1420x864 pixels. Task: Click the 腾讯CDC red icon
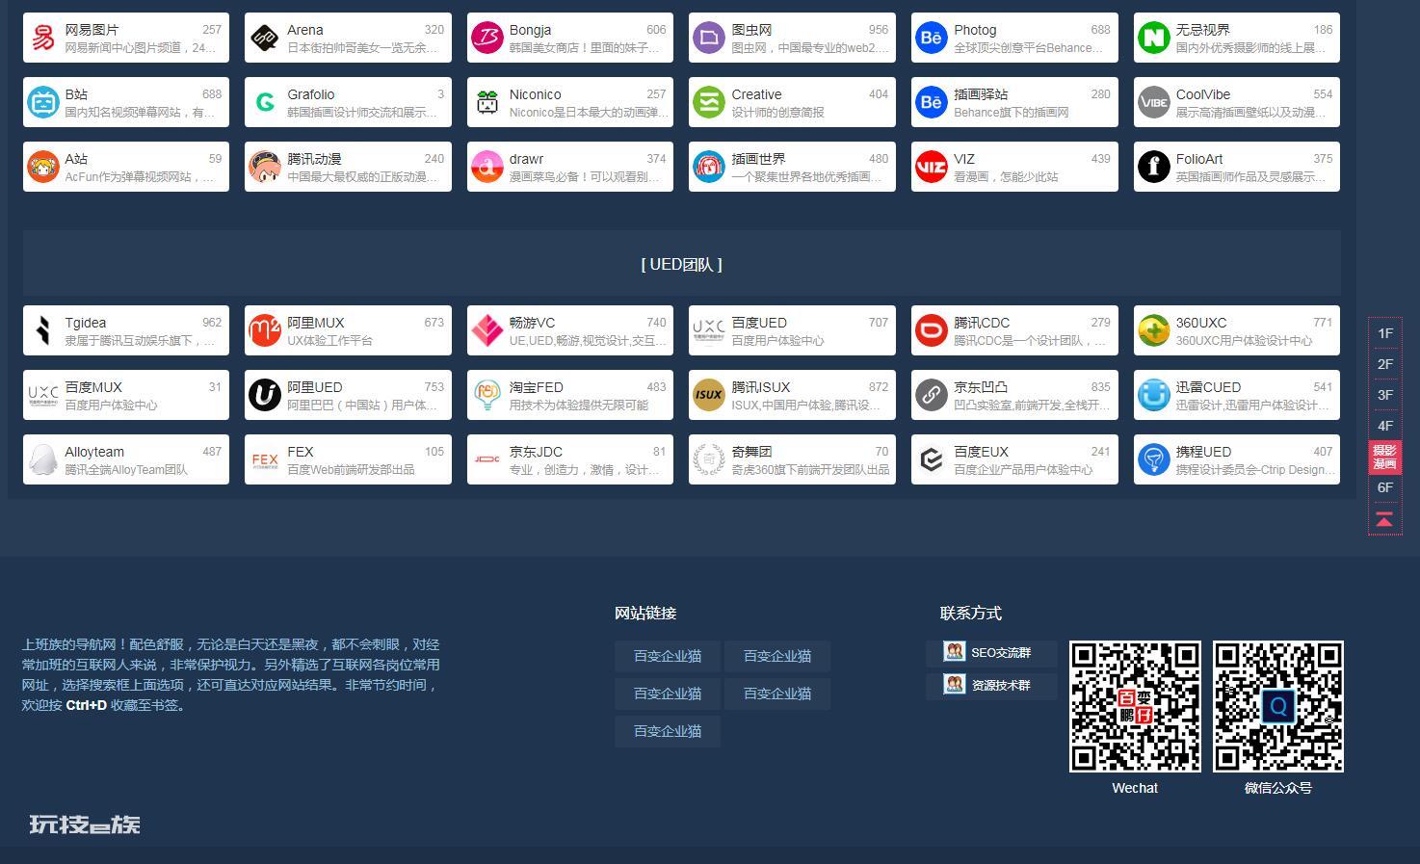point(932,330)
